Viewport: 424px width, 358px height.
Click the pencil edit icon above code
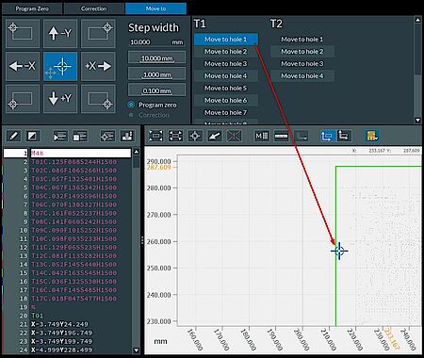coord(13,136)
